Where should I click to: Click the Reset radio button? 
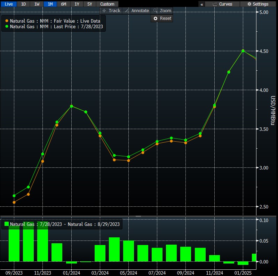tap(156, 18)
